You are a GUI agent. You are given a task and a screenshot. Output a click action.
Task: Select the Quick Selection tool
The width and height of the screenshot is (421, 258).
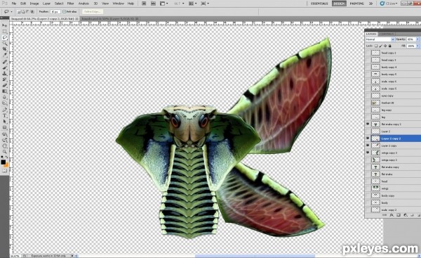tap(5, 44)
